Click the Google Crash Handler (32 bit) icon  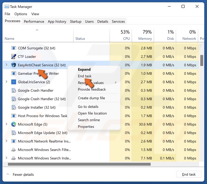14,99
